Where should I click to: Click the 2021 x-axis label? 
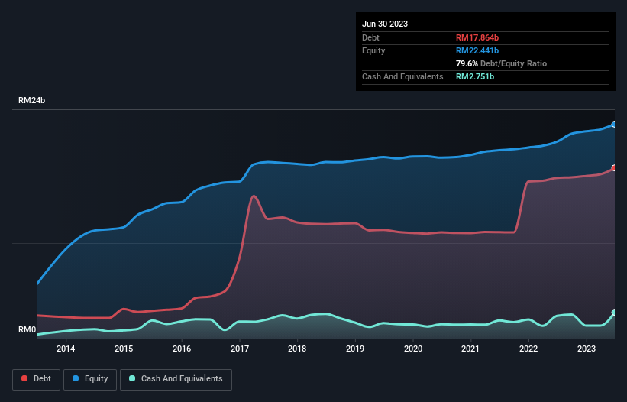point(470,349)
